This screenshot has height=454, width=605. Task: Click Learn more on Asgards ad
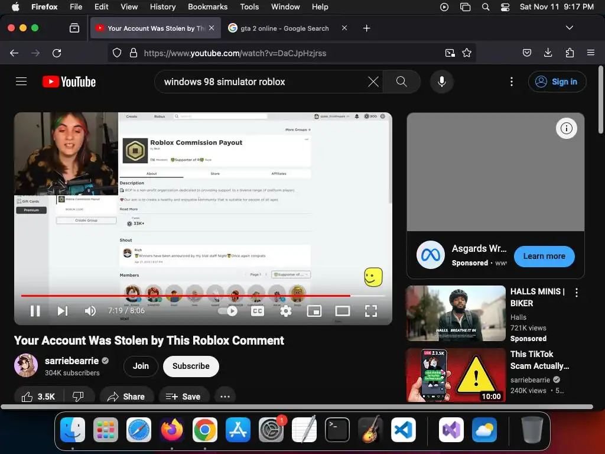tap(544, 256)
